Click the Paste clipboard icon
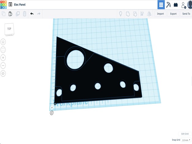Image resolution: width=192 pixels, height=144 pixels. 10,14
